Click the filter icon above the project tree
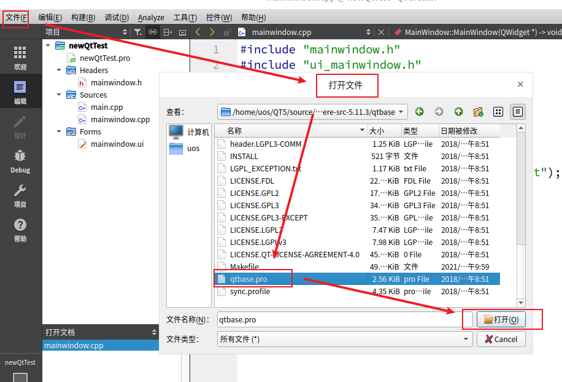 tap(138, 32)
